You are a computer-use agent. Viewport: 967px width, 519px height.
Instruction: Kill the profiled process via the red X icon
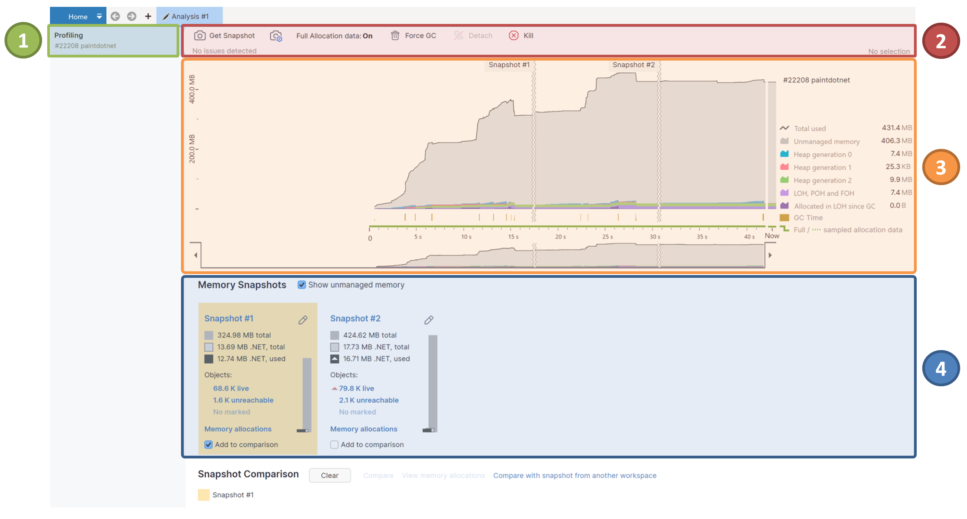point(513,35)
